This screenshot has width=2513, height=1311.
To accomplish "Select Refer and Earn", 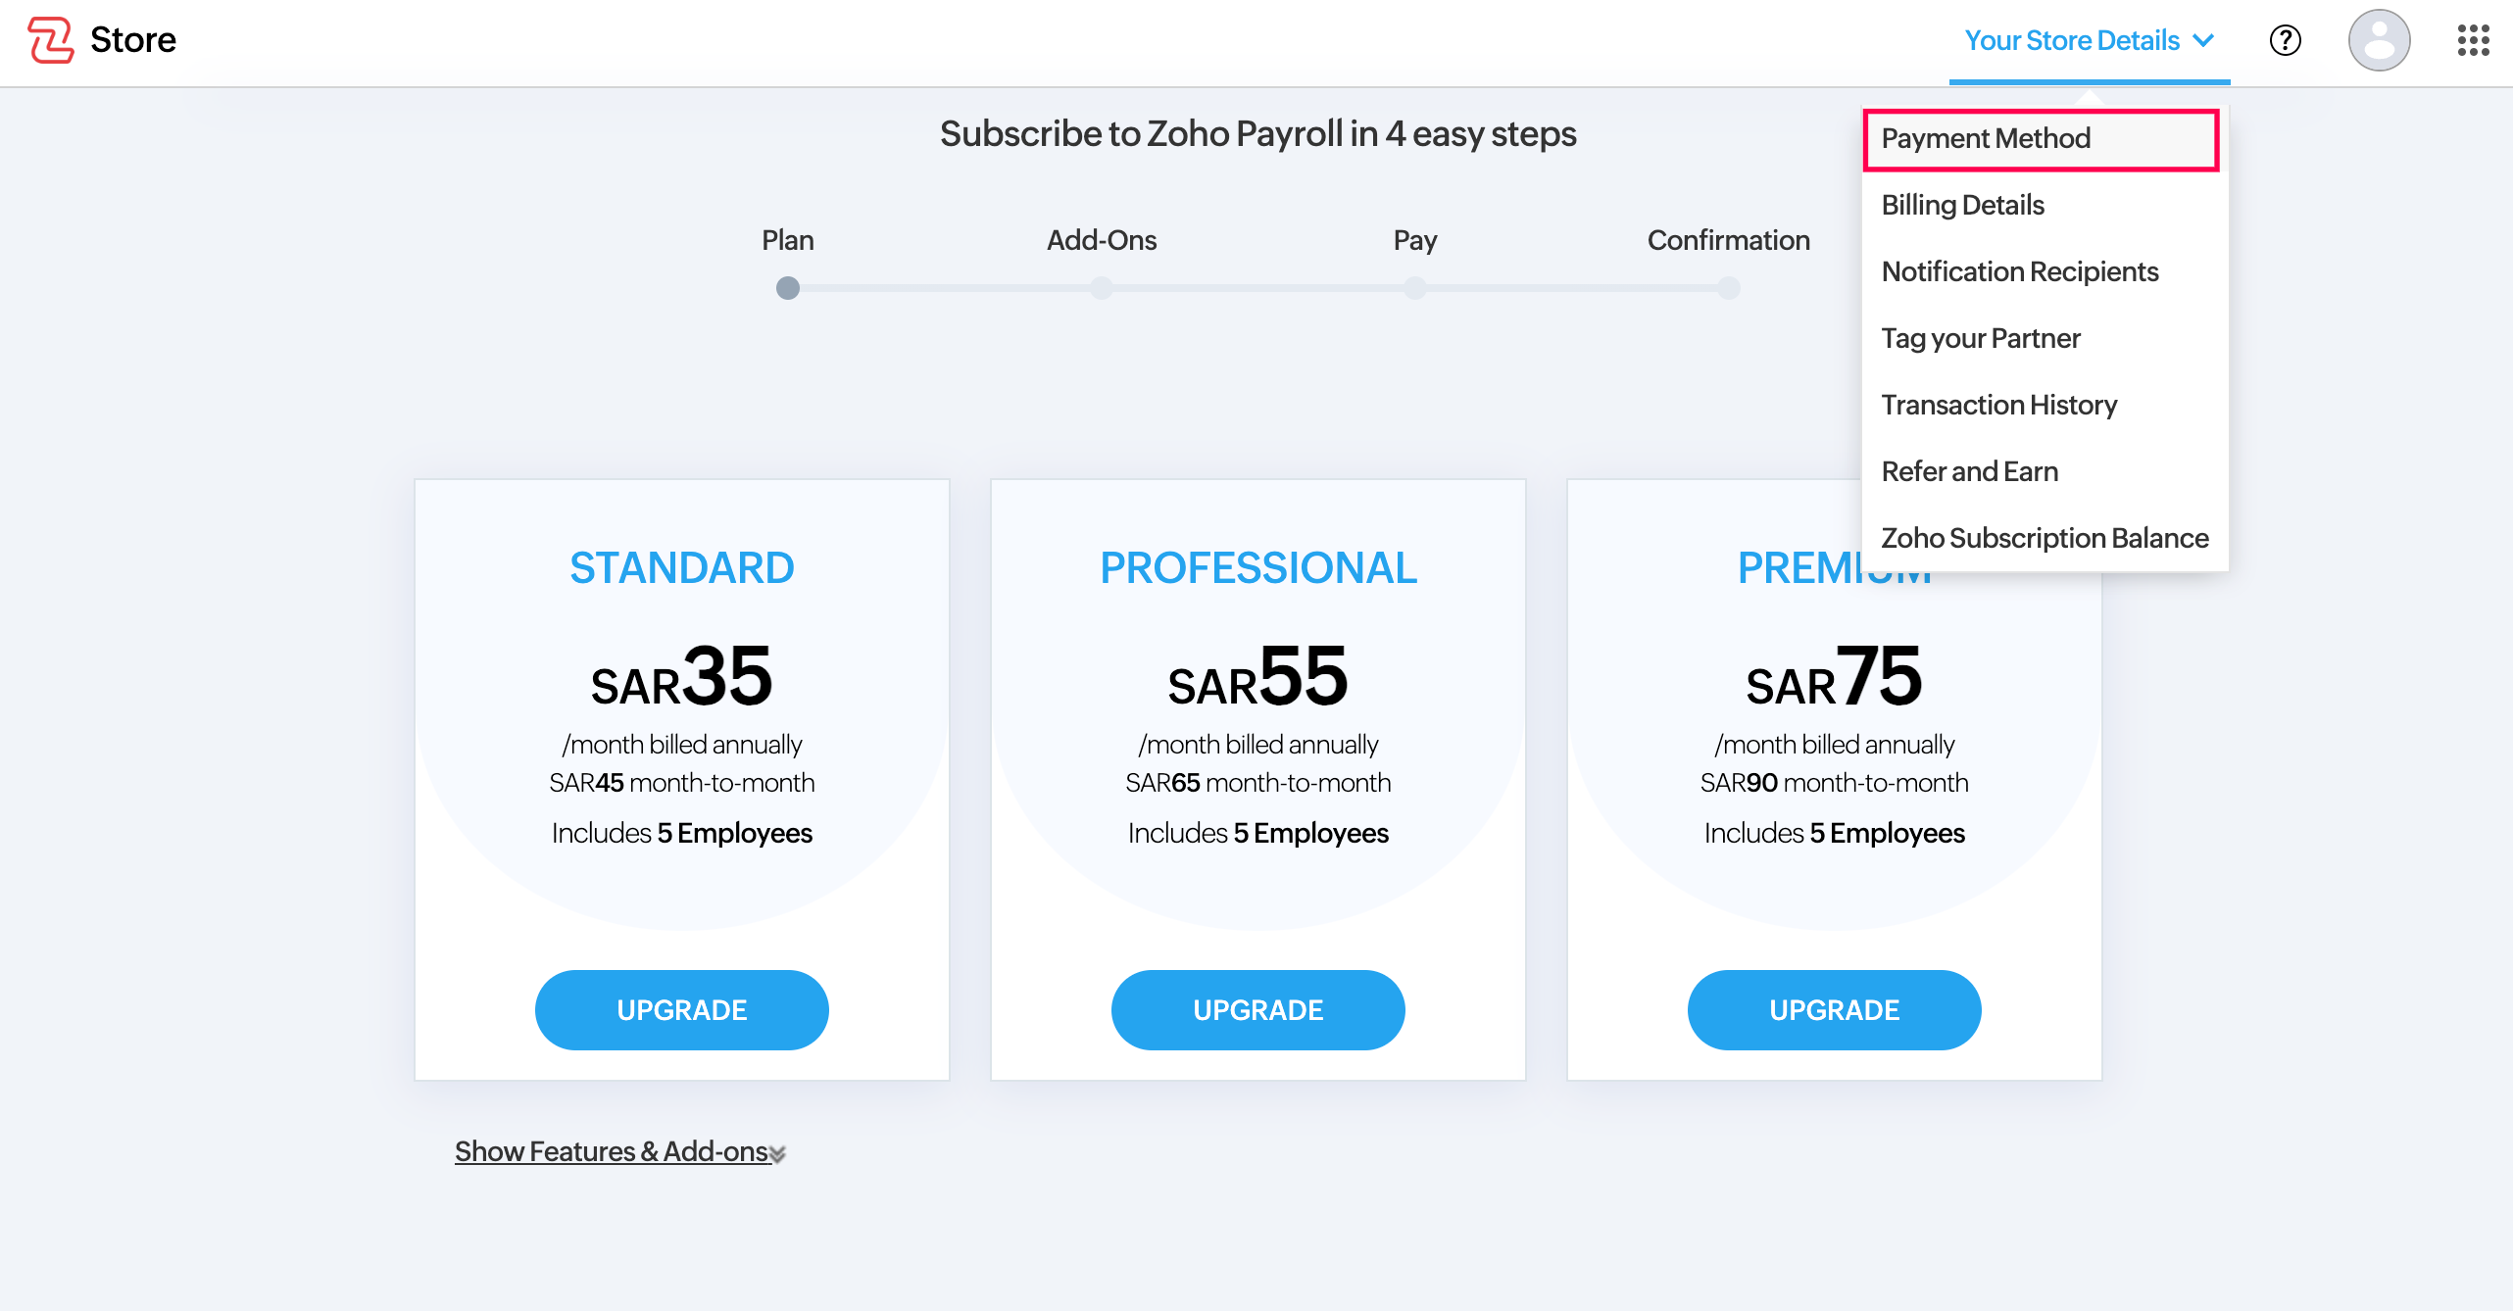I will pyautogui.click(x=1969, y=471).
